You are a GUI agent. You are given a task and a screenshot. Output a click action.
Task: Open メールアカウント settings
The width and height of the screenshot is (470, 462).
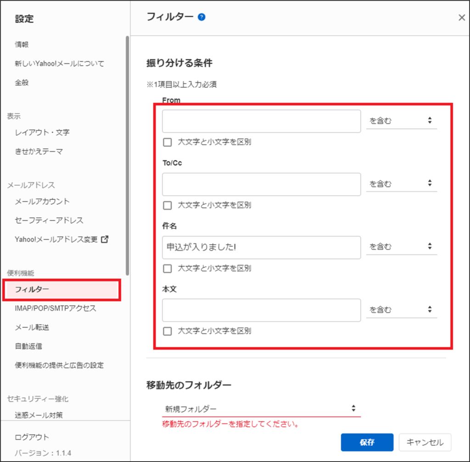click(42, 201)
